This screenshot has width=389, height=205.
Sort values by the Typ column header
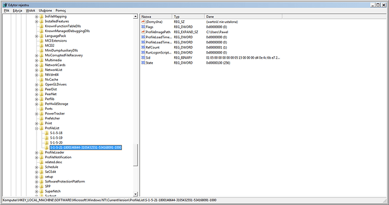point(188,16)
